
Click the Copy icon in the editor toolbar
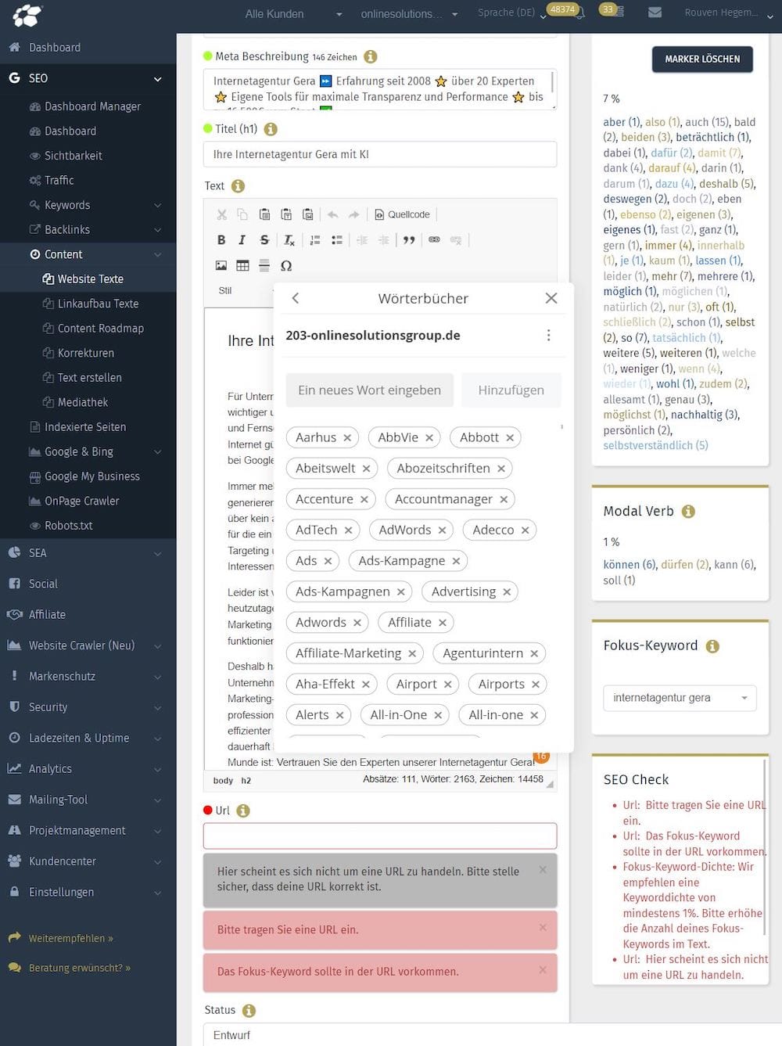[242, 214]
